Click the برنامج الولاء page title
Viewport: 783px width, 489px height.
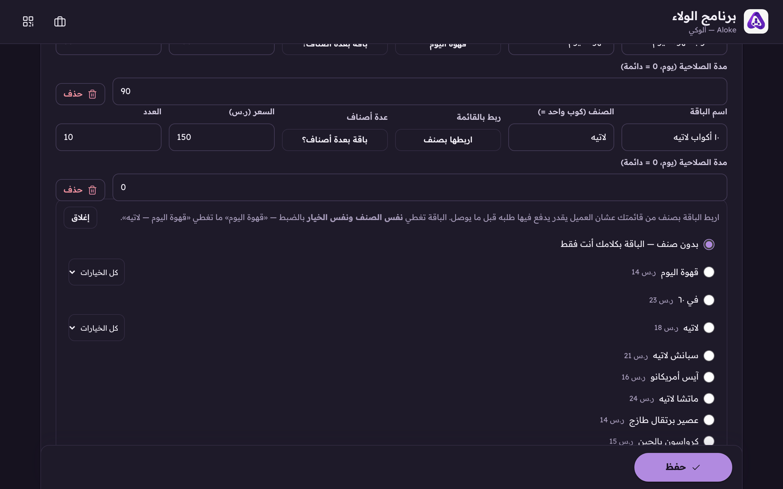point(704,16)
